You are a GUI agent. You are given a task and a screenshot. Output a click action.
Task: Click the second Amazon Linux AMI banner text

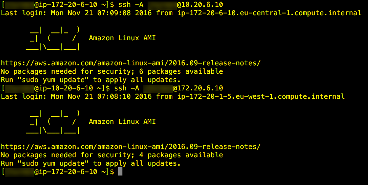click(x=122, y=122)
